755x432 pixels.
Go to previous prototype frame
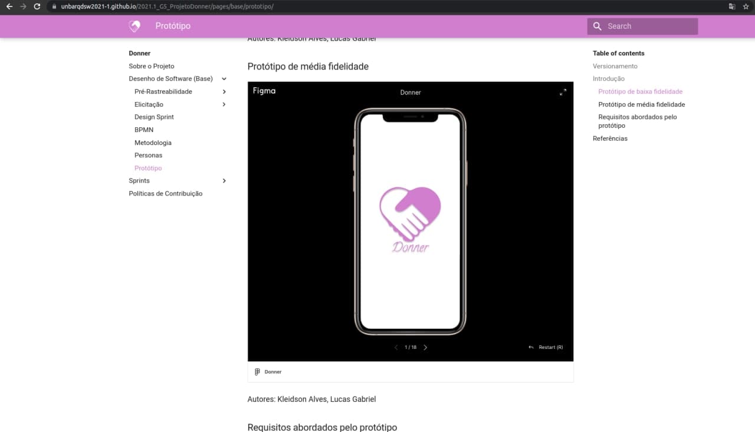(x=396, y=347)
